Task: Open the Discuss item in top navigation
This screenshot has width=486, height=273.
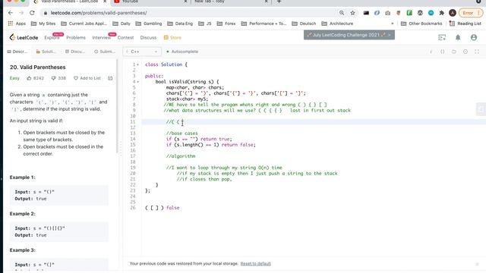Action: tap(148, 38)
